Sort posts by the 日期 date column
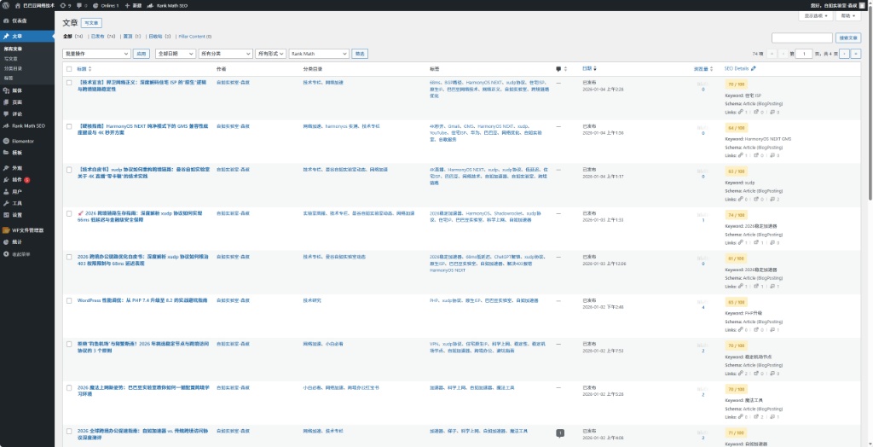Image resolution: width=873 pixels, height=447 pixels. 589,68
